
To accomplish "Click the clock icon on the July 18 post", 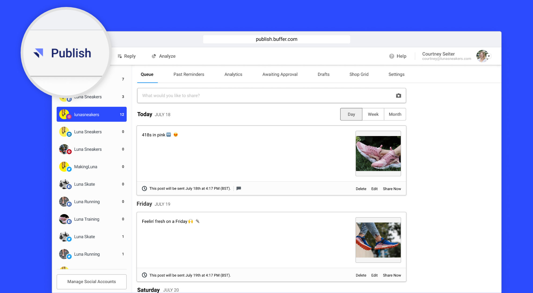I will pyautogui.click(x=144, y=188).
